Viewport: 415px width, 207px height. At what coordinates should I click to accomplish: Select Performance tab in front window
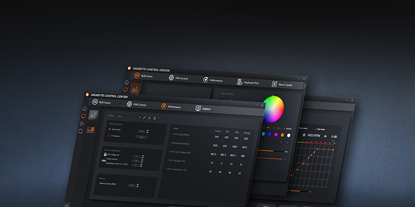(171, 107)
